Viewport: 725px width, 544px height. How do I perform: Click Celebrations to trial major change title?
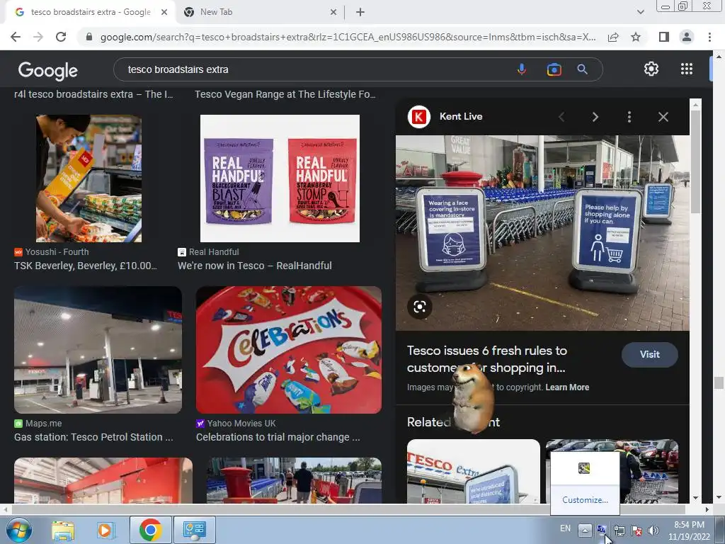coord(278,437)
